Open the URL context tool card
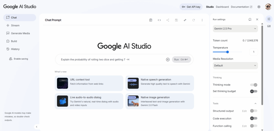Screen dimensions: 274x131 (x=89, y=83)
